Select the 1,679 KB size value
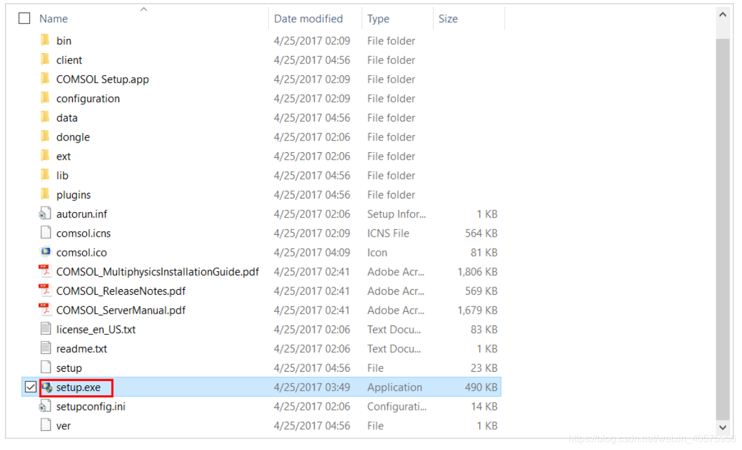The image size is (742, 450). click(x=477, y=310)
